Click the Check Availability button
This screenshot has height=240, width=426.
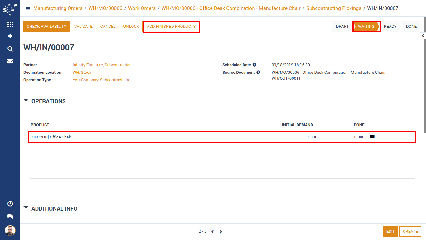46,27
